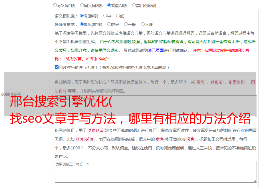Click inside the 自动锁词 text area
The image size is (260, 188).
click(x=156, y=106)
